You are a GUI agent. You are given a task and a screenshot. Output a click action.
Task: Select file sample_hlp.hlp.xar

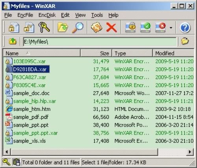(x=35, y=101)
